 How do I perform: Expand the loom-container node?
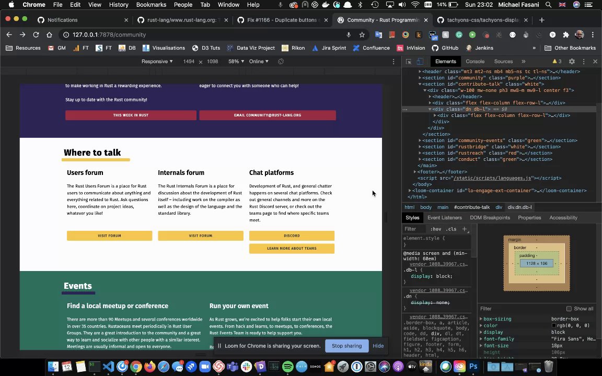(x=410, y=191)
